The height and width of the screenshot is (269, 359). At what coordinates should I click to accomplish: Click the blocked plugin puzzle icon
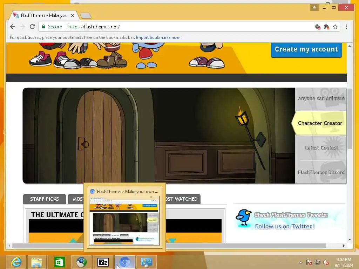click(x=326, y=27)
